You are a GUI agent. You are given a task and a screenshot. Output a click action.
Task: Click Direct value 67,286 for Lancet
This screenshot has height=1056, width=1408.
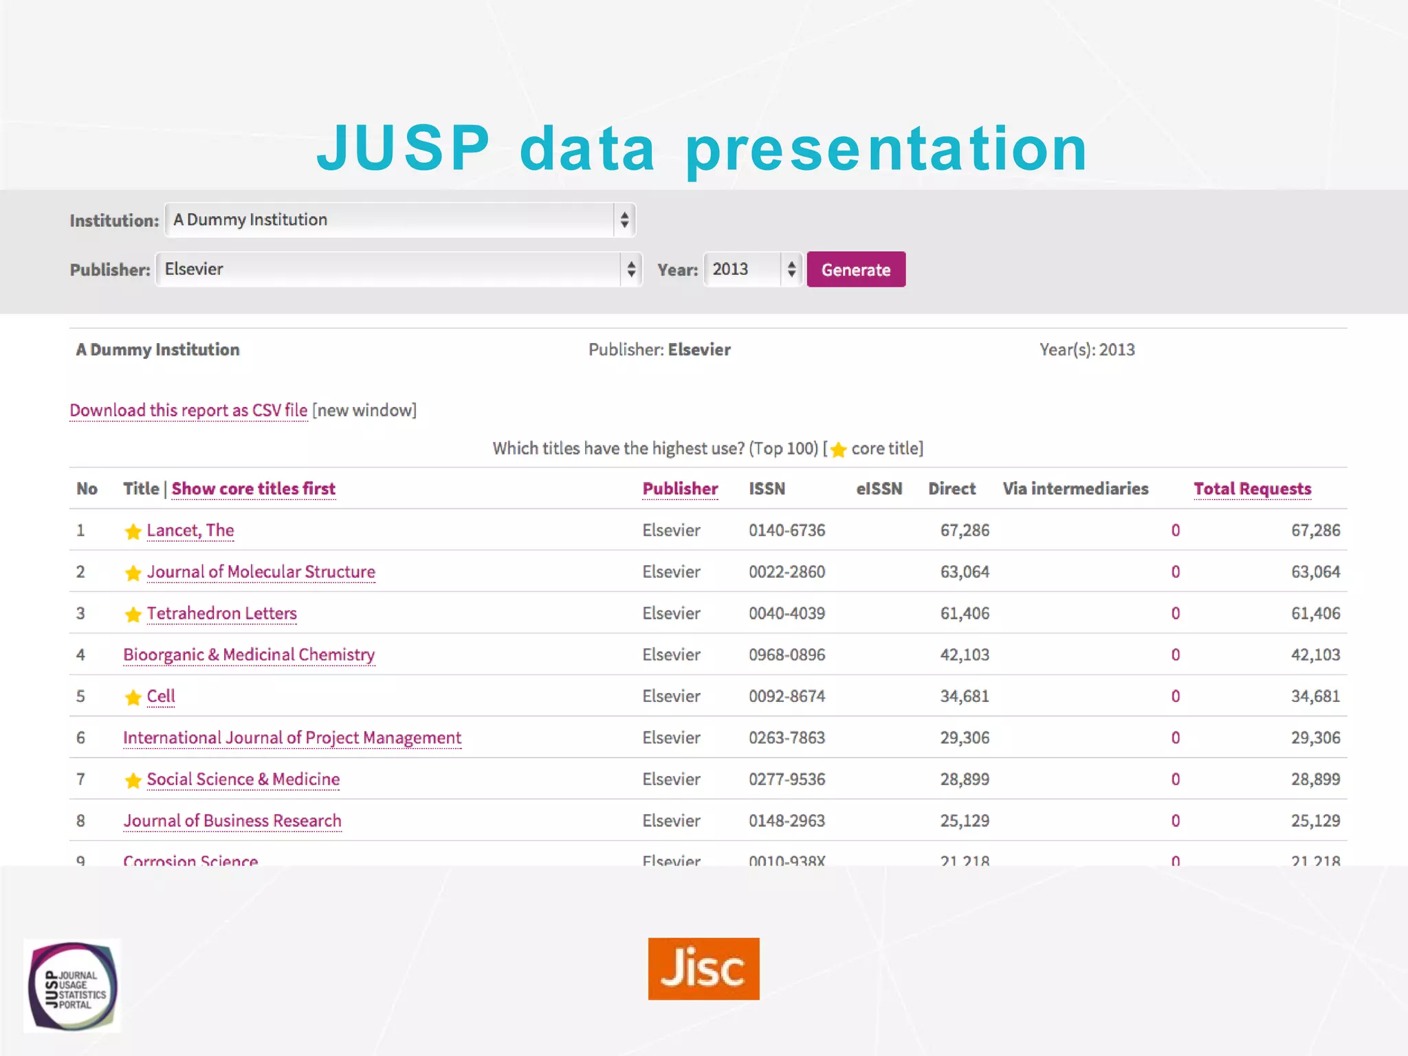(x=965, y=531)
